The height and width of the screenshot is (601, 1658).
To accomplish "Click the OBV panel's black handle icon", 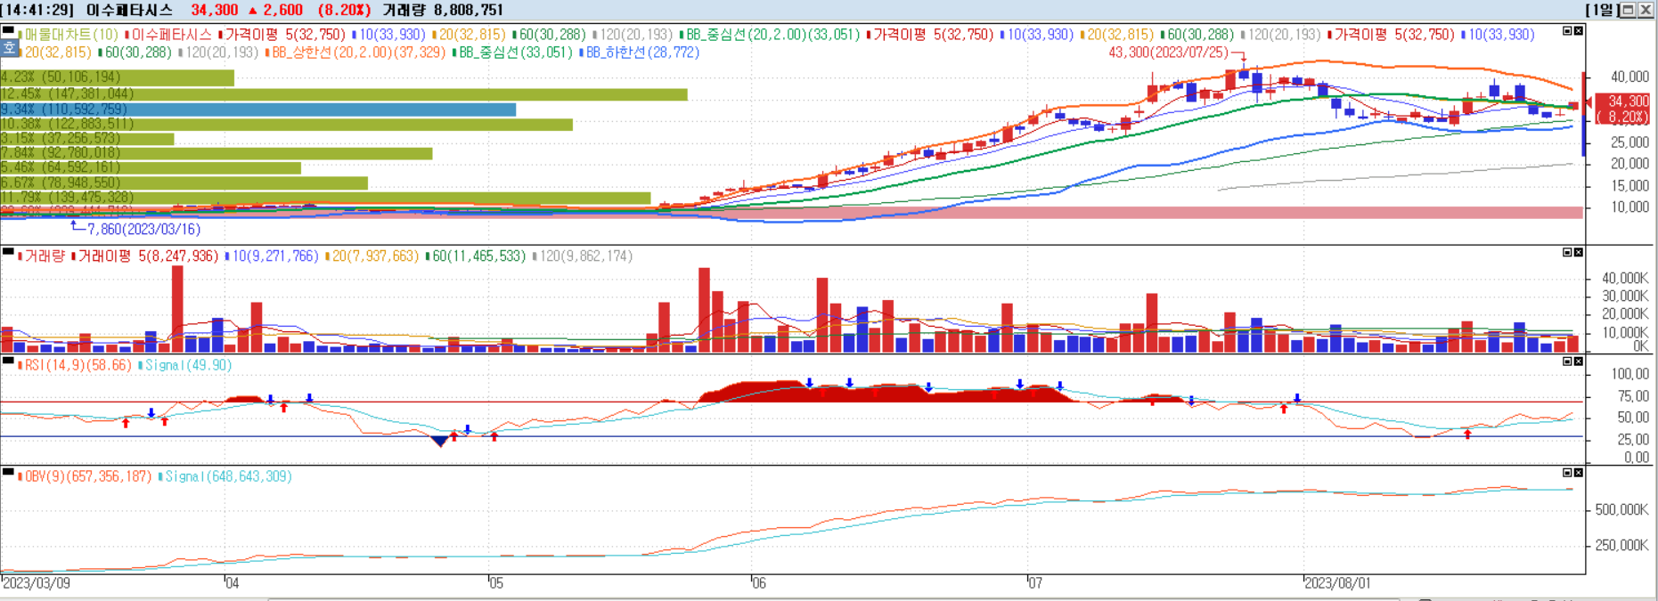I will click(7, 472).
